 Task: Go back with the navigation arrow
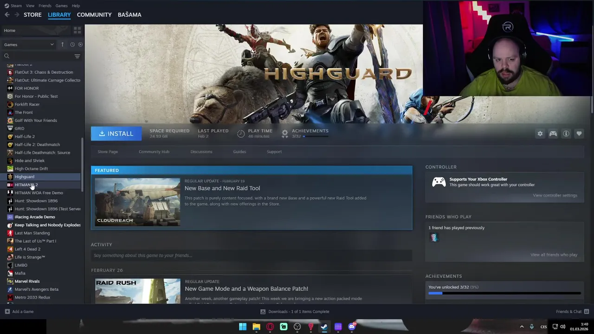(7, 15)
